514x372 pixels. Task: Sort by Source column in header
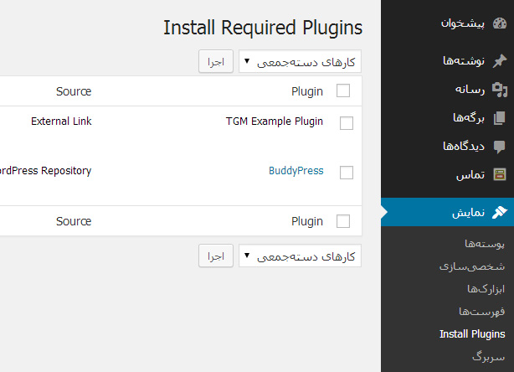click(x=74, y=91)
